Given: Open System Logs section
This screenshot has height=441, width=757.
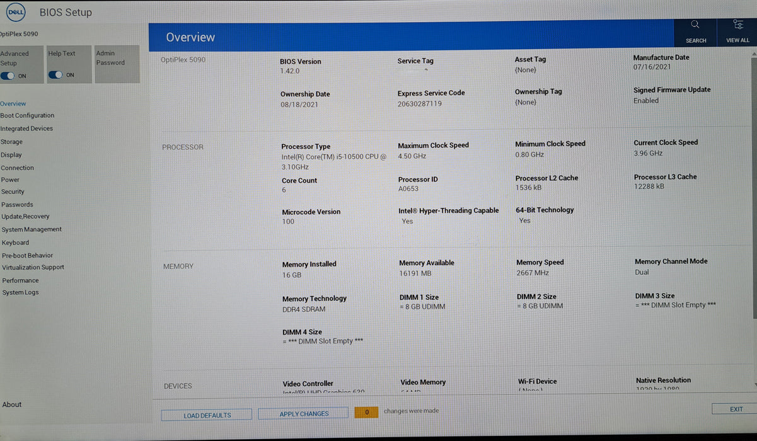Looking at the screenshot, I should (x=20, y=293).
